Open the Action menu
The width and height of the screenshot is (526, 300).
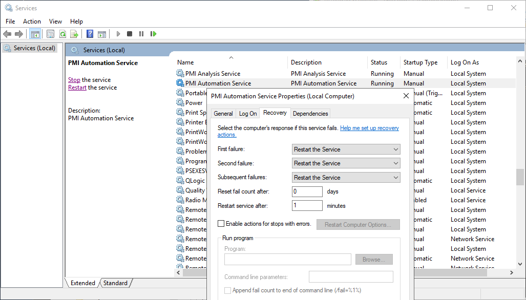click(32, 21)
